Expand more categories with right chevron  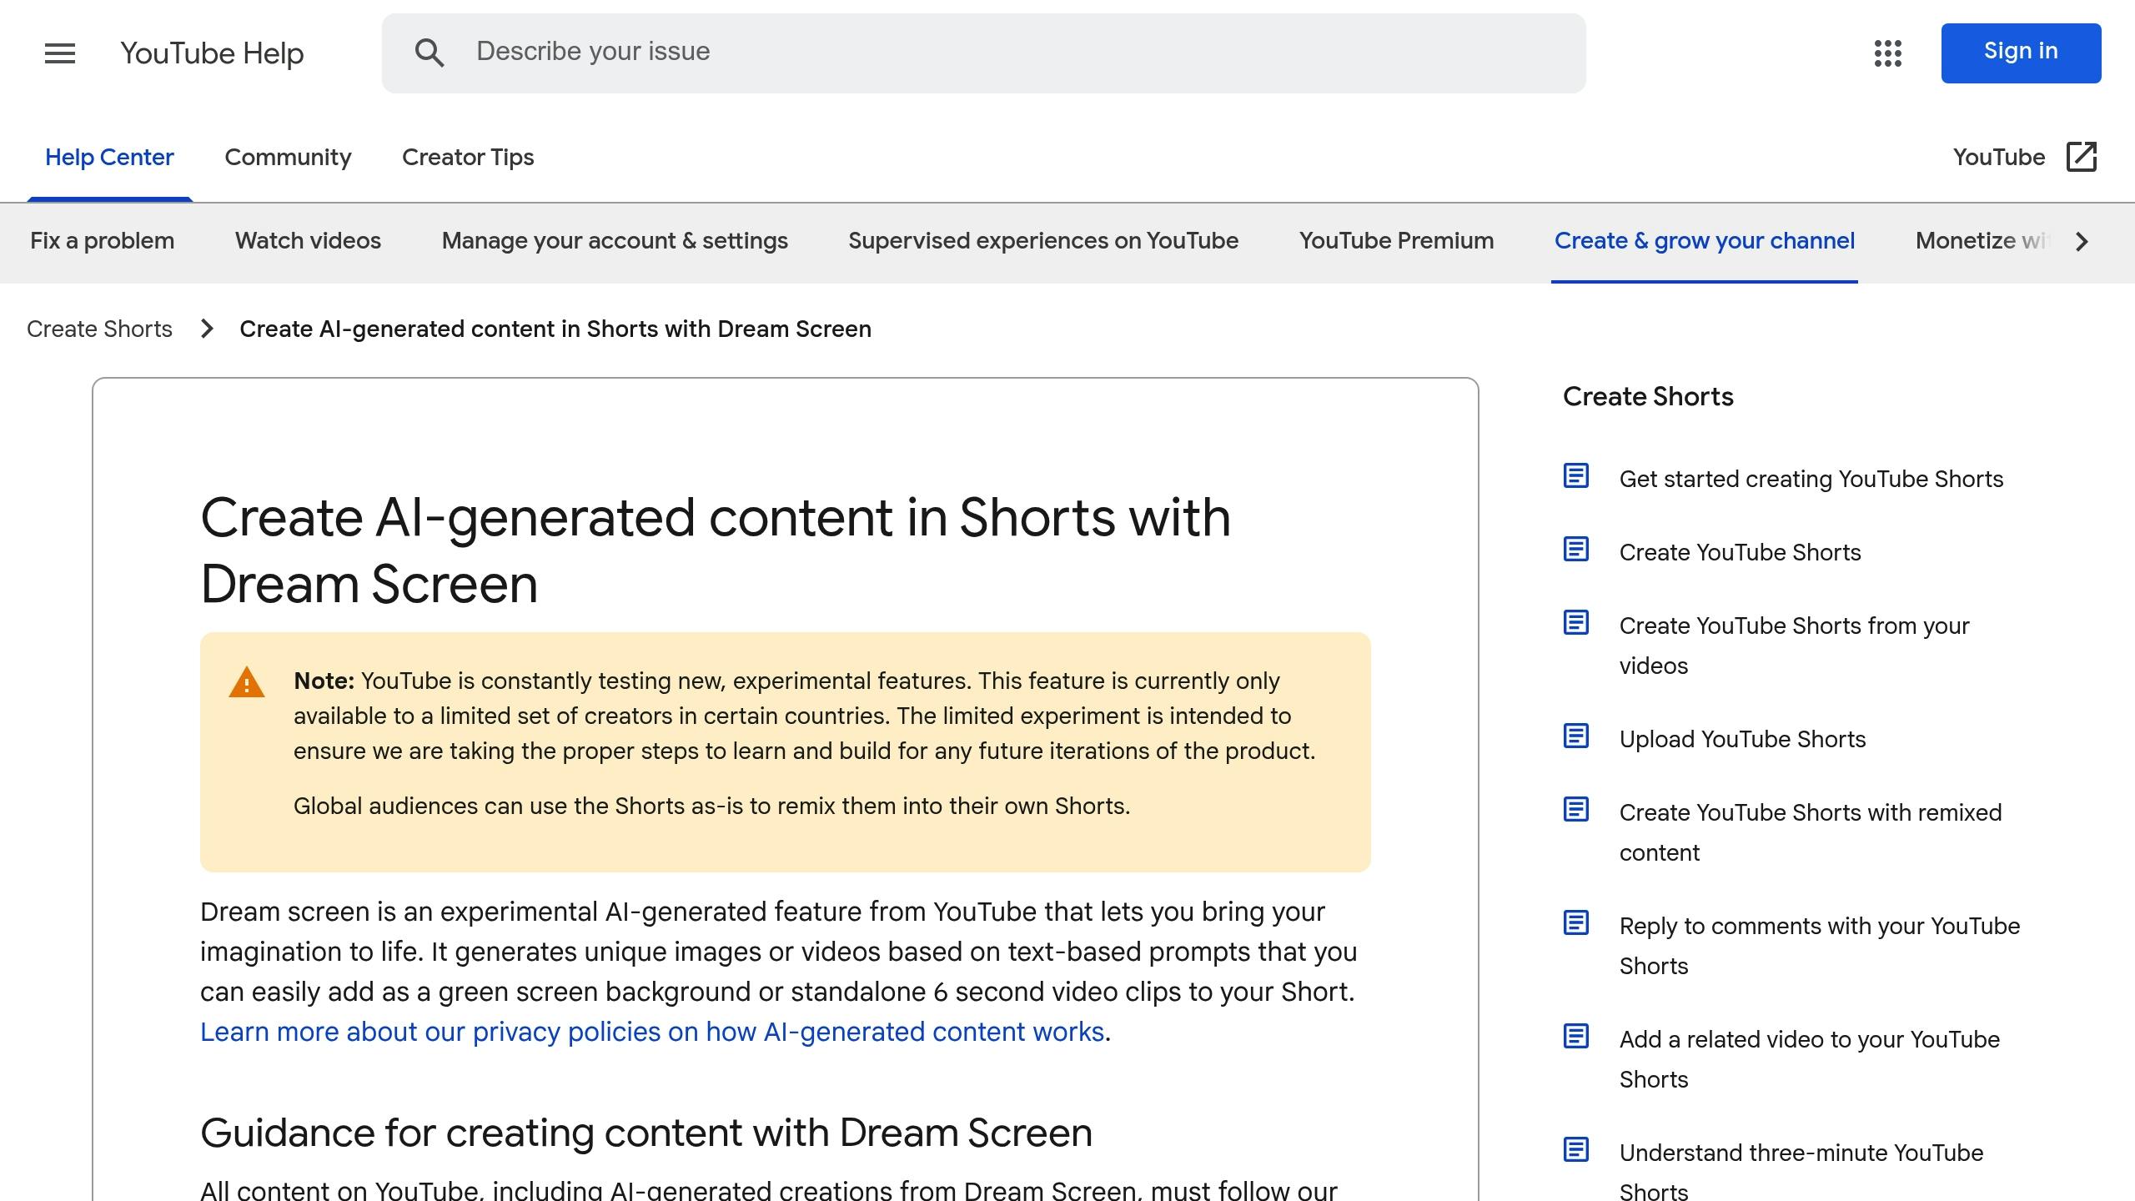click(2082, 242)
